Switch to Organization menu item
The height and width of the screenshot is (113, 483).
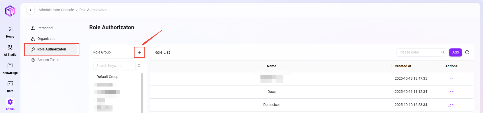47,39
